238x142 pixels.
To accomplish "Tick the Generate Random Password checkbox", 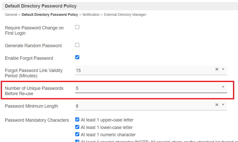I will point(77,45).
